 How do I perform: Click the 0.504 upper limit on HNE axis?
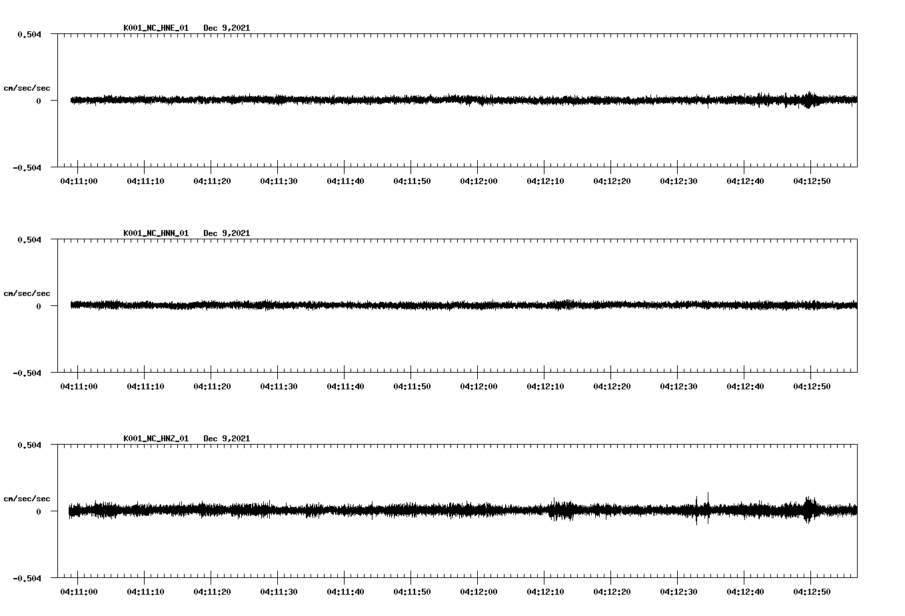(x=29, y=34)
